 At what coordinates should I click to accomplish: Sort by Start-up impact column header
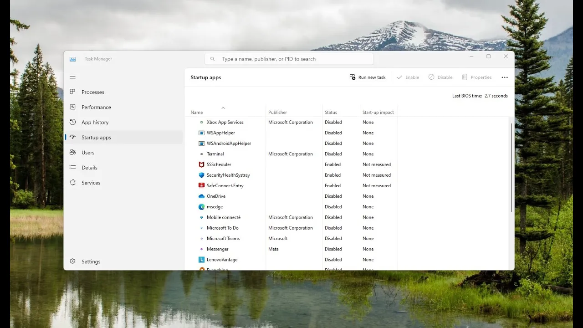click(378, 112)
